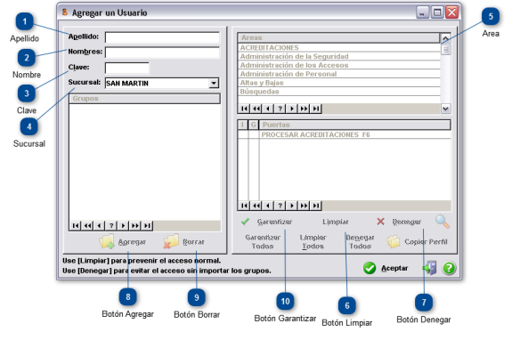512x340 pixels.
Task: Select Administración de la Seguridad row
Action: coord(339,56)
